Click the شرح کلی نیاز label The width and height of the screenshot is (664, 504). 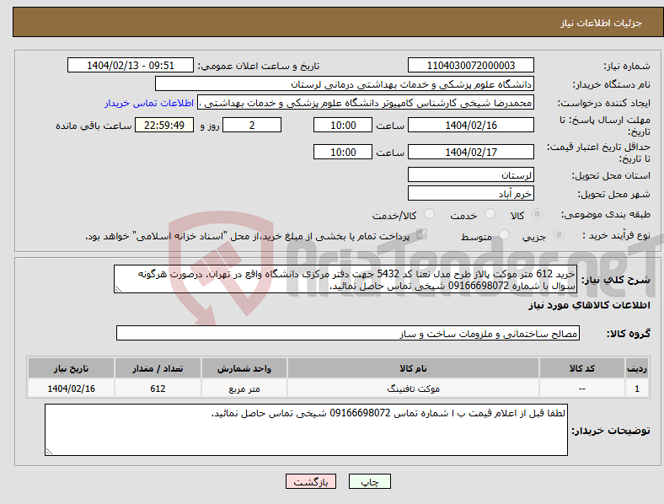pyautogui.click(x=615, y=280)
